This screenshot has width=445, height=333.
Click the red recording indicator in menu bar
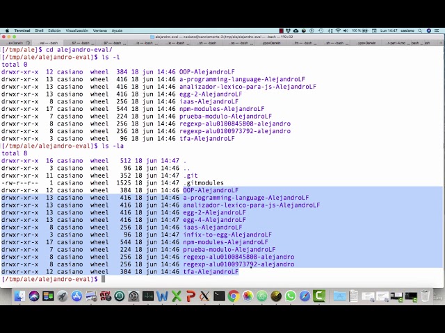click(281, 31)
